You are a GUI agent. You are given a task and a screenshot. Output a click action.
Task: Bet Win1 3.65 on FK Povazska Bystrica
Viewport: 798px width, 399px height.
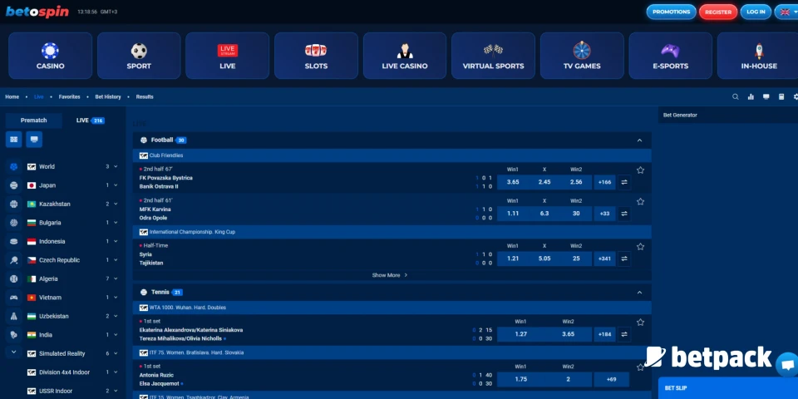pos(513,182)
